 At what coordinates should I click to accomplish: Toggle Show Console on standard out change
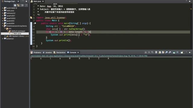pos(166,52)
